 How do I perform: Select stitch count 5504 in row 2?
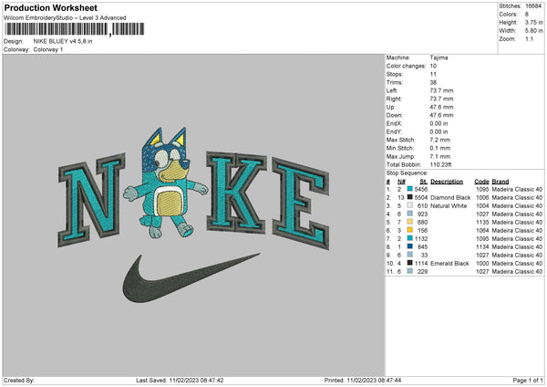click(x=421, y=198)
